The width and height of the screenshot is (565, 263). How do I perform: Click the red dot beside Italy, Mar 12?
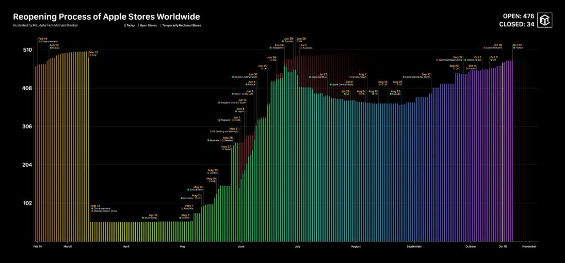coord(90,55)
